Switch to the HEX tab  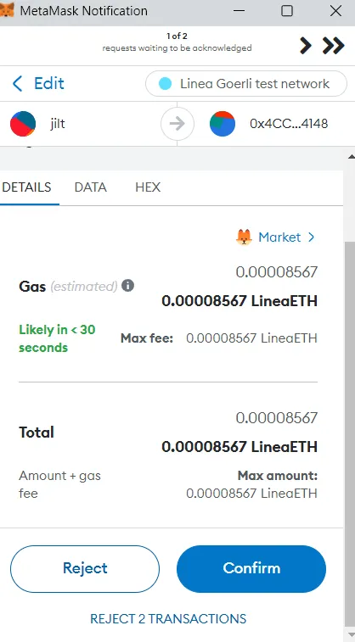[148, 187]
